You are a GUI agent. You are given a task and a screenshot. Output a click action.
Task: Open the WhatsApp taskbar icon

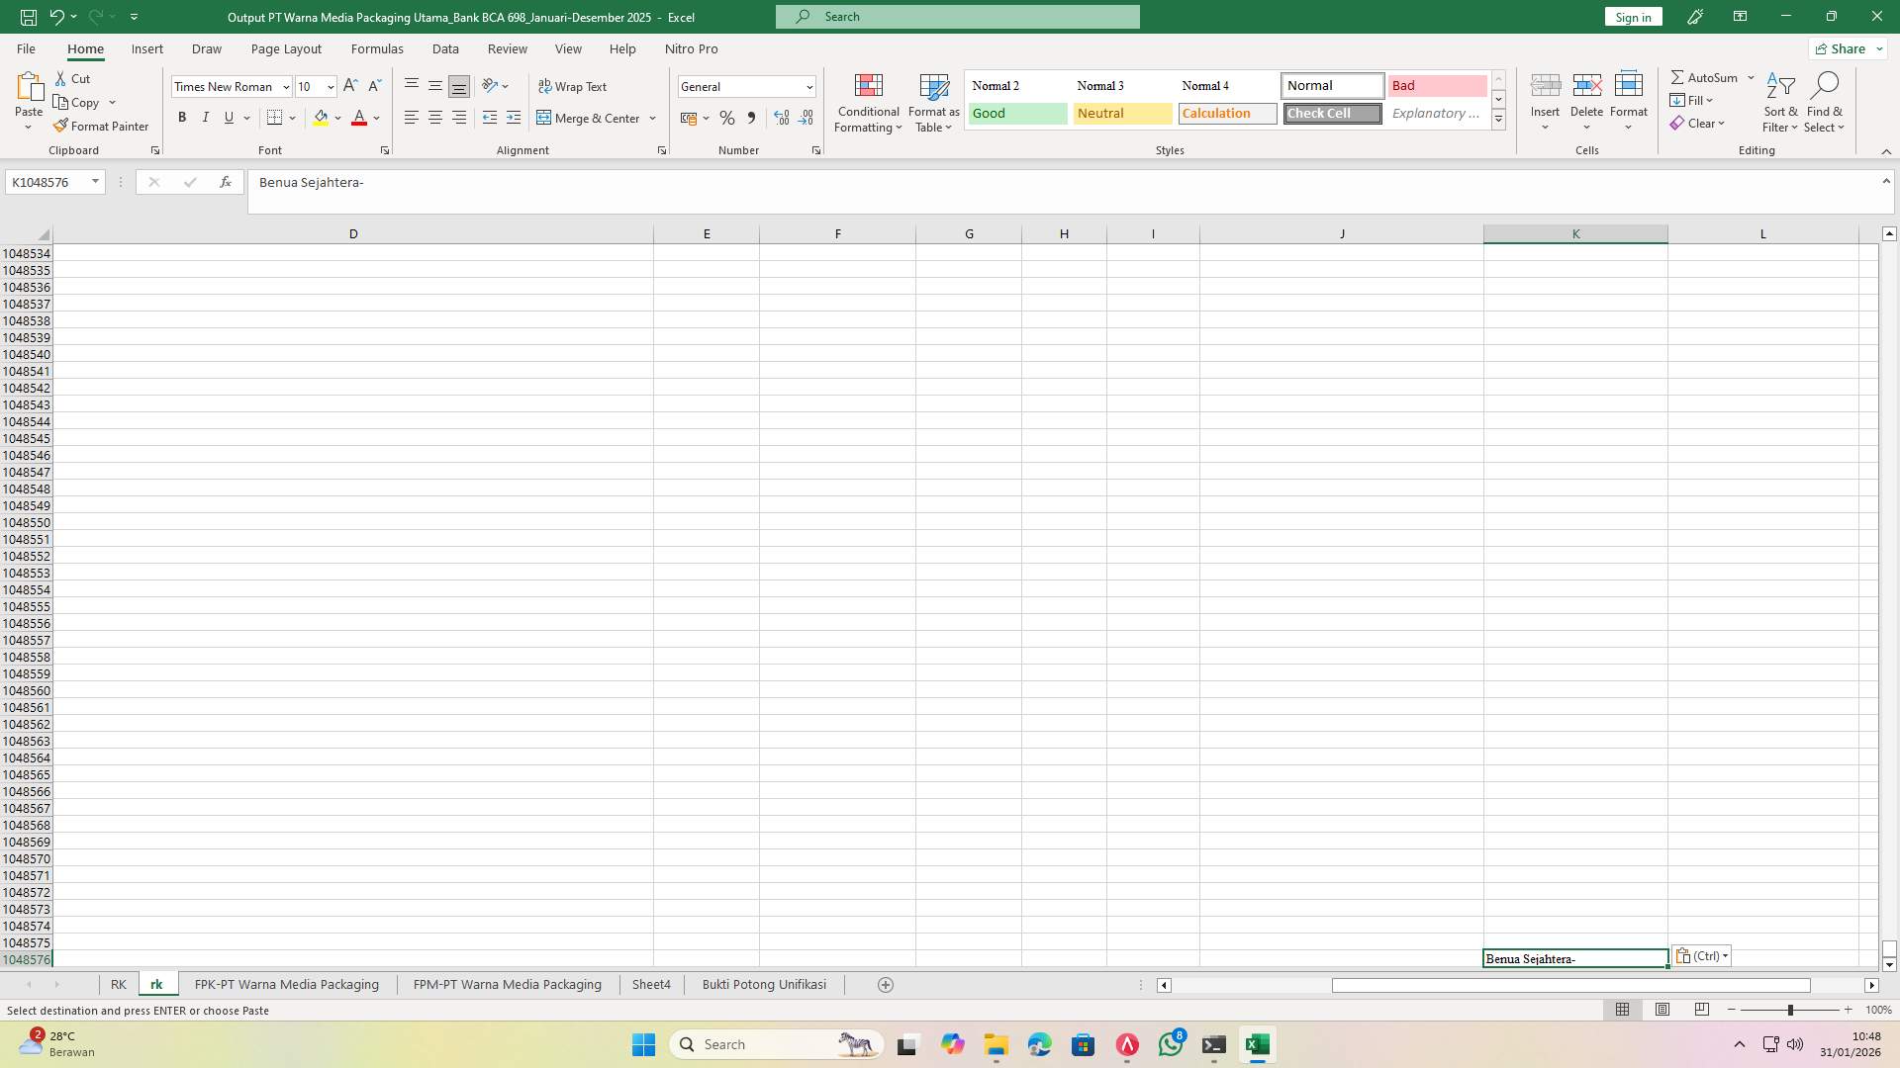(1171, 1044)
